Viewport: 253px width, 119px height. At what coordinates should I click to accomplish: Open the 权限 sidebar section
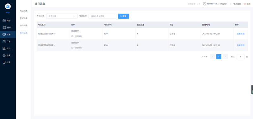(8, 62)
